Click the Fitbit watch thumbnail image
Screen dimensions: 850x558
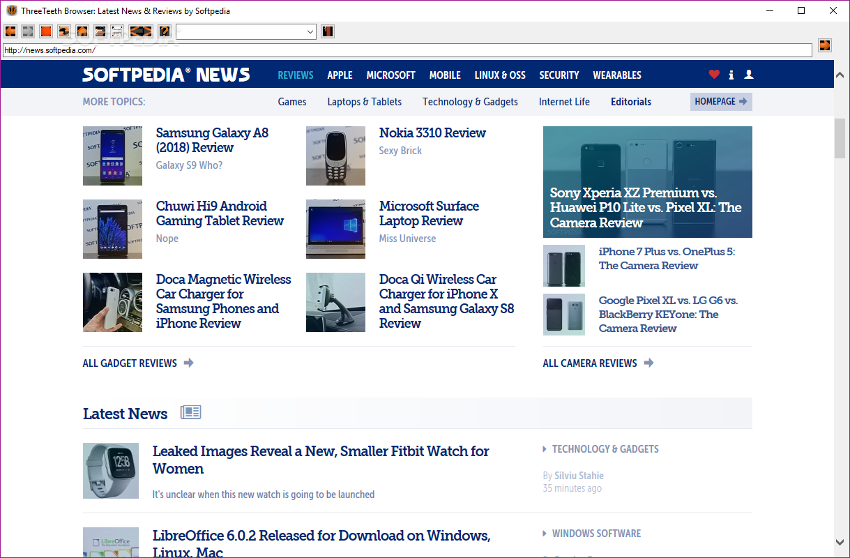pyautogui.click(x=111, y=471)
